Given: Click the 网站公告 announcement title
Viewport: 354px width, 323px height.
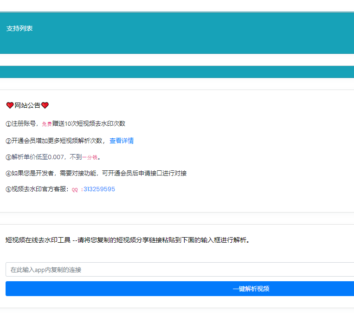Looking at the screenshot, I should pos(27,106).
